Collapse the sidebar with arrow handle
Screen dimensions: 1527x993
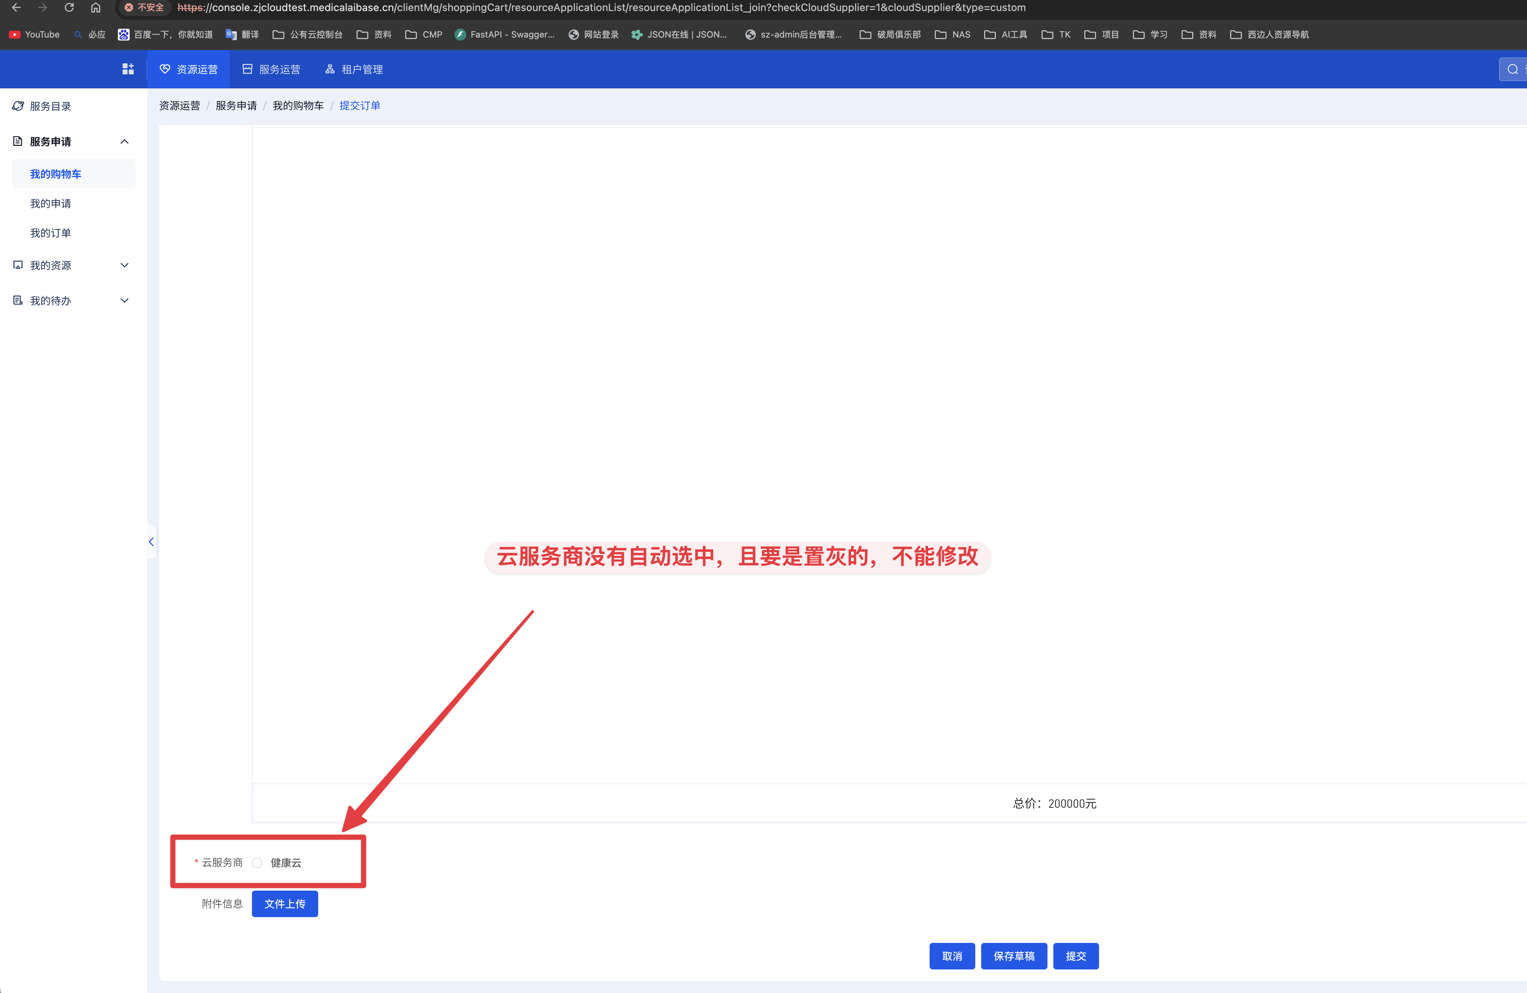coord(151,542)
